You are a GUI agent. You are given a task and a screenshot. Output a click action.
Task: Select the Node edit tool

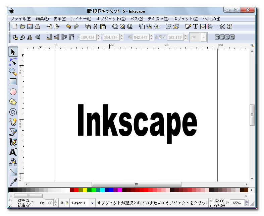(13, 62)
